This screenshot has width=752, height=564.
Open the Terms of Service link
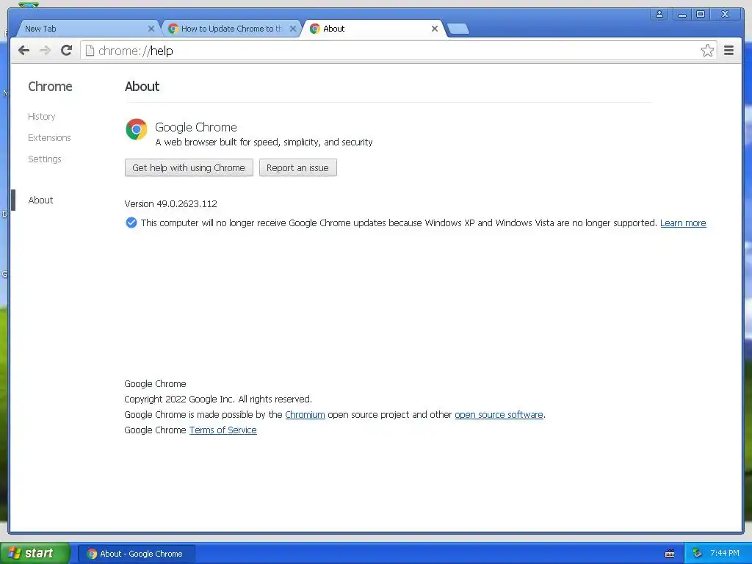click(x=223, y=430)
